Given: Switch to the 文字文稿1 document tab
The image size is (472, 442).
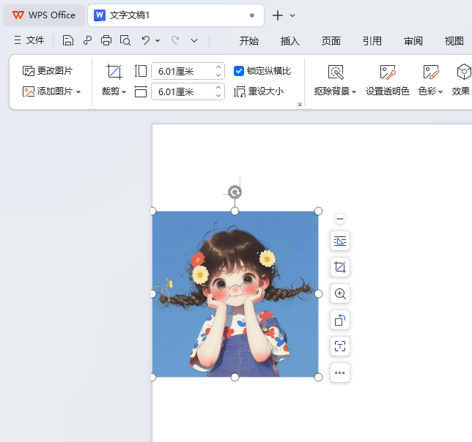Looking at the screenshot, I should [176, 15].
